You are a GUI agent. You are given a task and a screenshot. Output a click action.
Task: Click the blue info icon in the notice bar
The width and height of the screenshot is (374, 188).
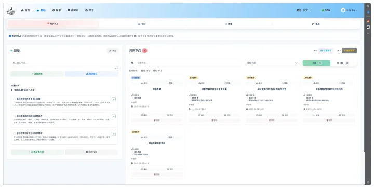coord(10,36)
